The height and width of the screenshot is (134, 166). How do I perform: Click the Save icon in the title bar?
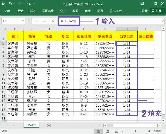pyautogui.click(x=4, y=4)
